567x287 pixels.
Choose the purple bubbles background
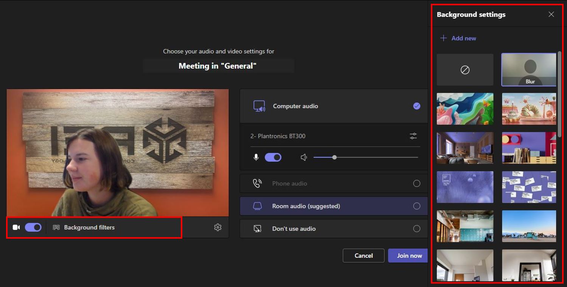click(465, 187)
